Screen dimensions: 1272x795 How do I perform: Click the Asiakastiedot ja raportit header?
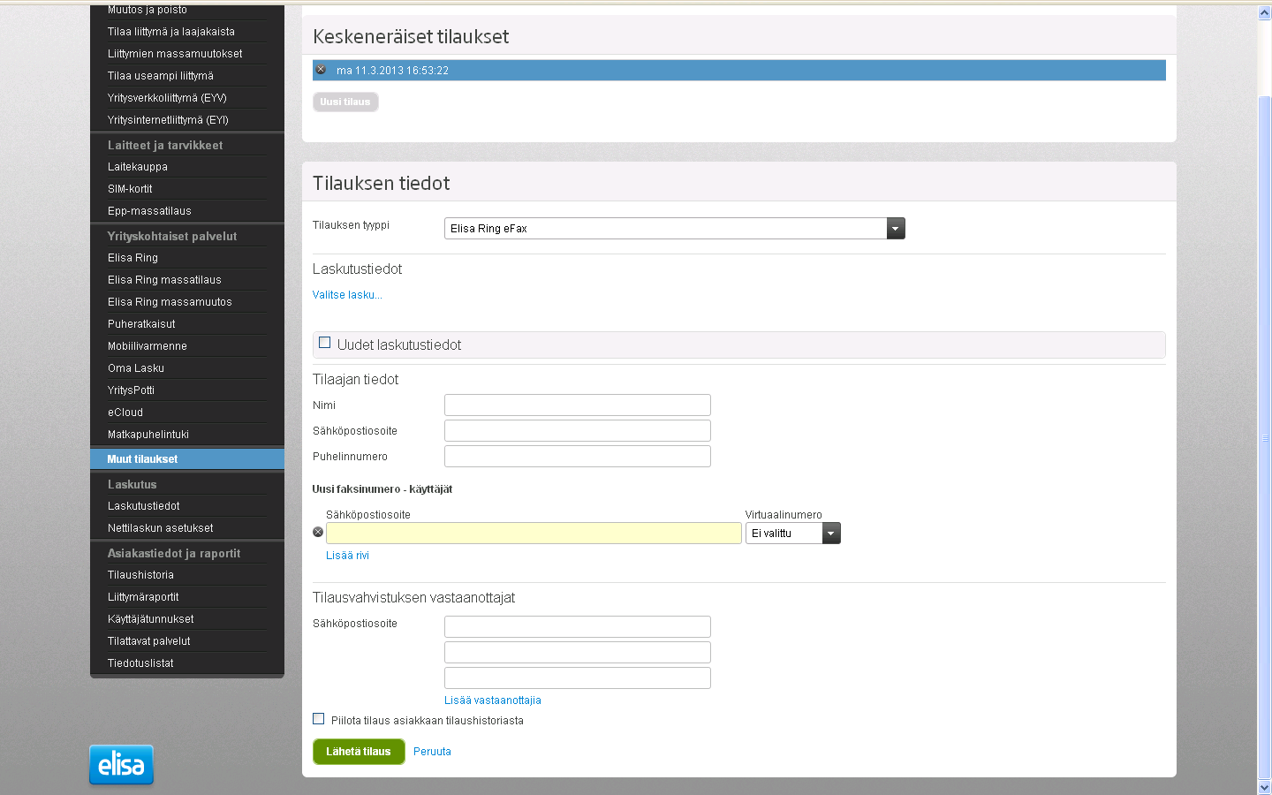174,554
